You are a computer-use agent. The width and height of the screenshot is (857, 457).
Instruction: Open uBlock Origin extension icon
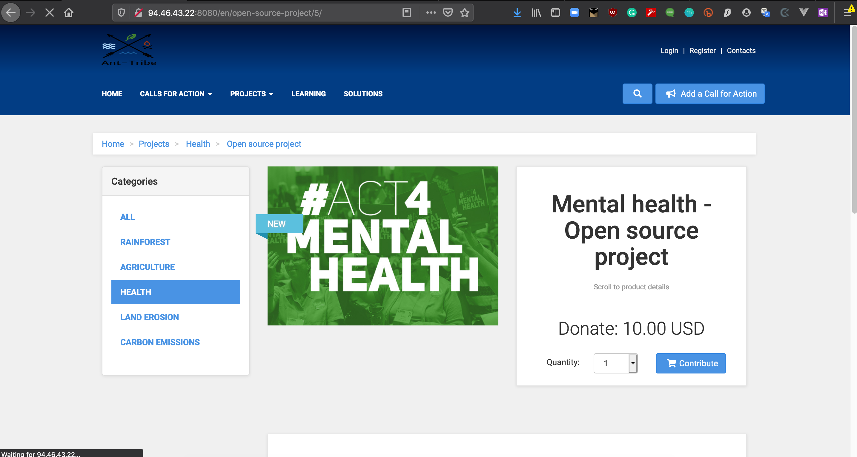612,13
